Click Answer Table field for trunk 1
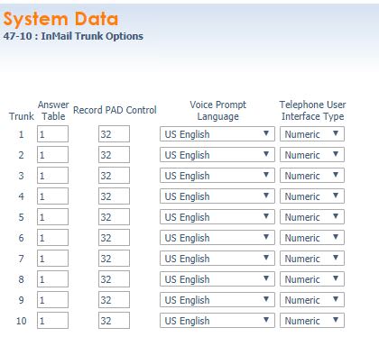The width and height of the screenshot is (379, 337). click(52, 134)
